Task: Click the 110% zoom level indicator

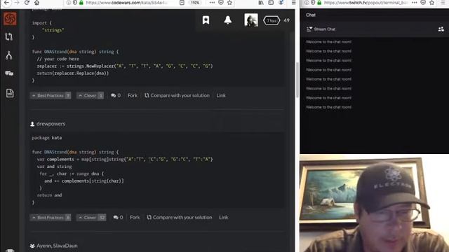Action: (195, 3)
